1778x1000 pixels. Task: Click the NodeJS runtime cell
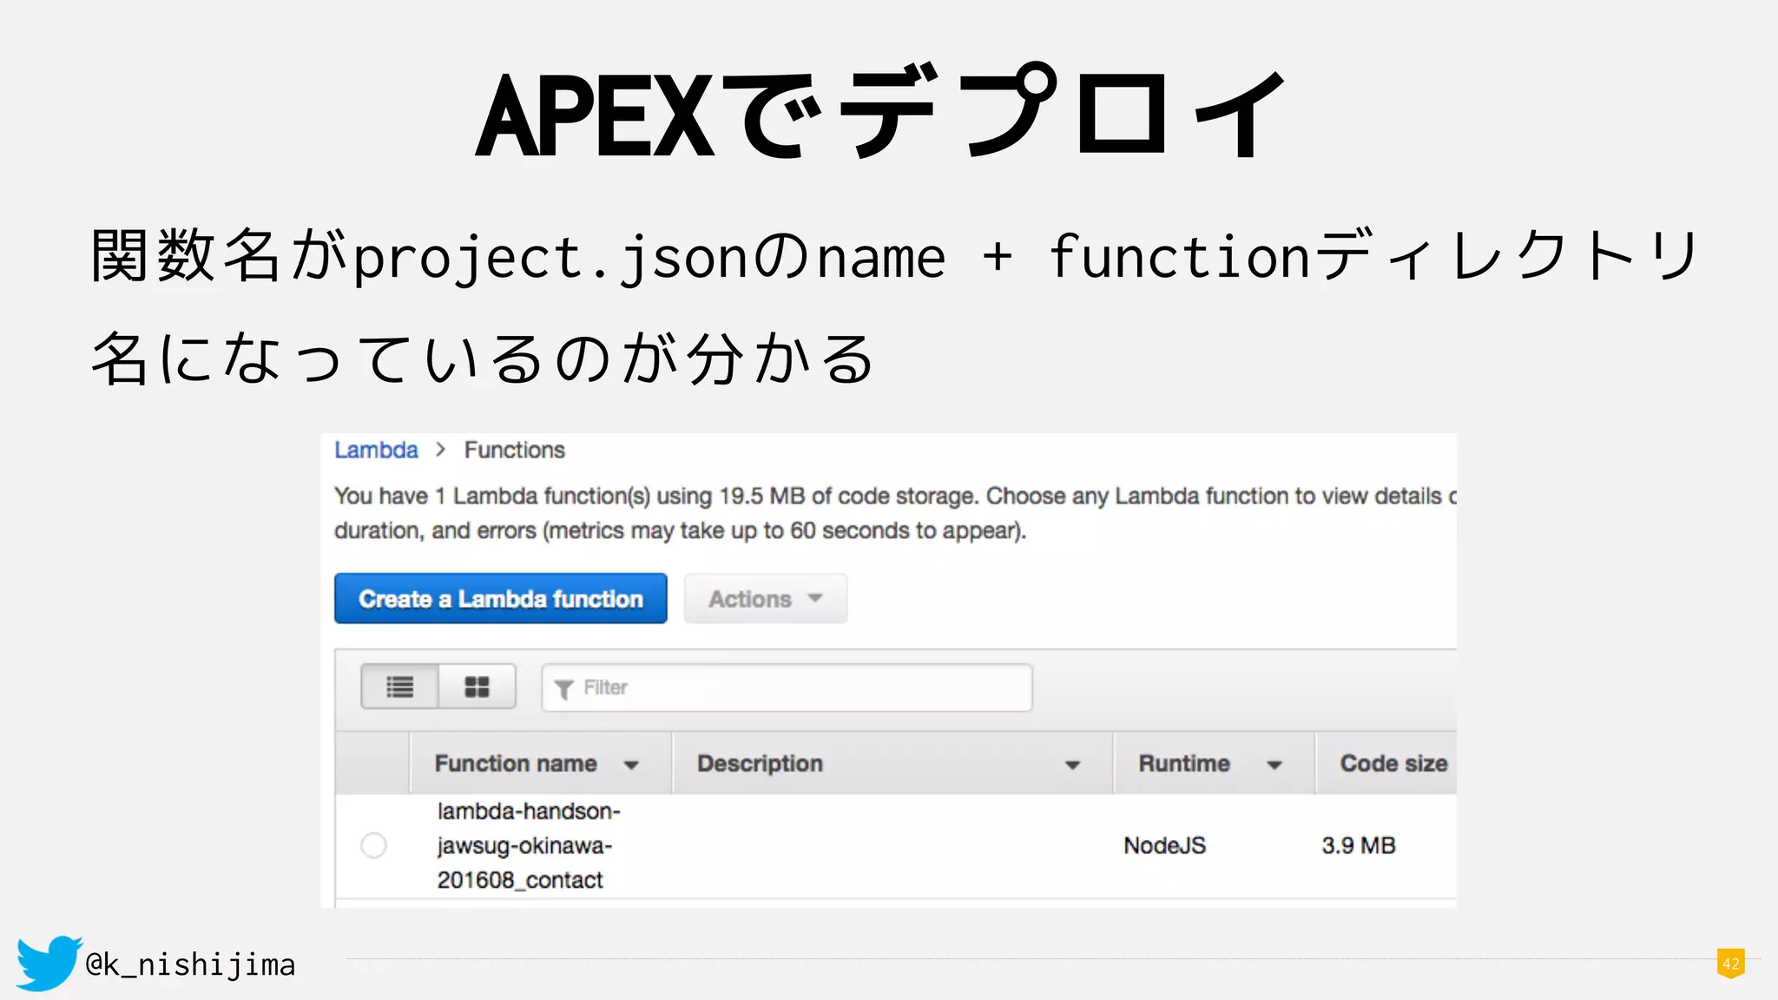(x=1164, y=845)
